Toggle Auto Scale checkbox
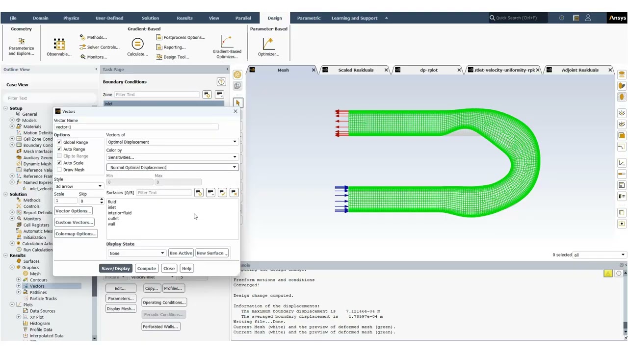Image resolution: width=628 pixels, height=353 pixels. [59, 163]
